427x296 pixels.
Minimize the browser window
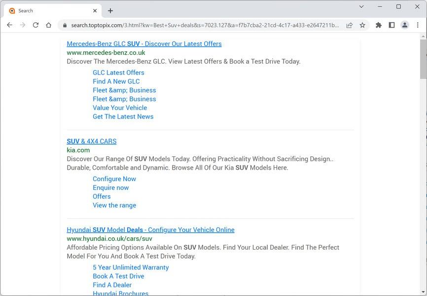pos(380,6)
